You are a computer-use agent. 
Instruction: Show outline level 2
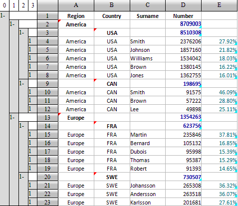tap(23, 5)
